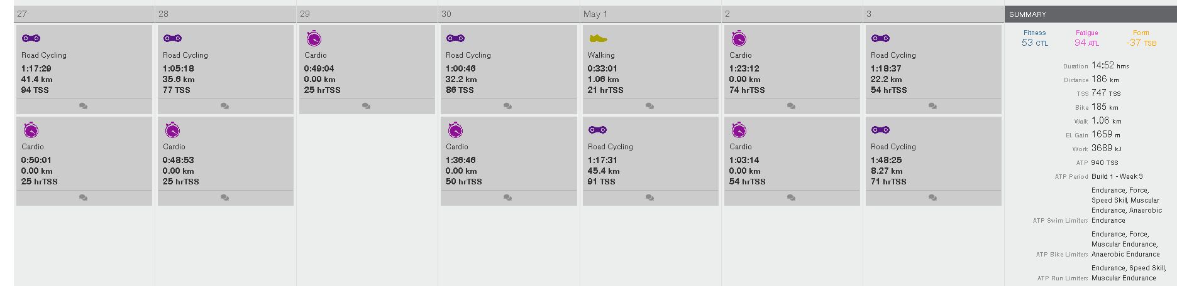Click the stopwatch icon on May 2 Cardio 1:03:14

pyautogui.click(x=739, y=130)
